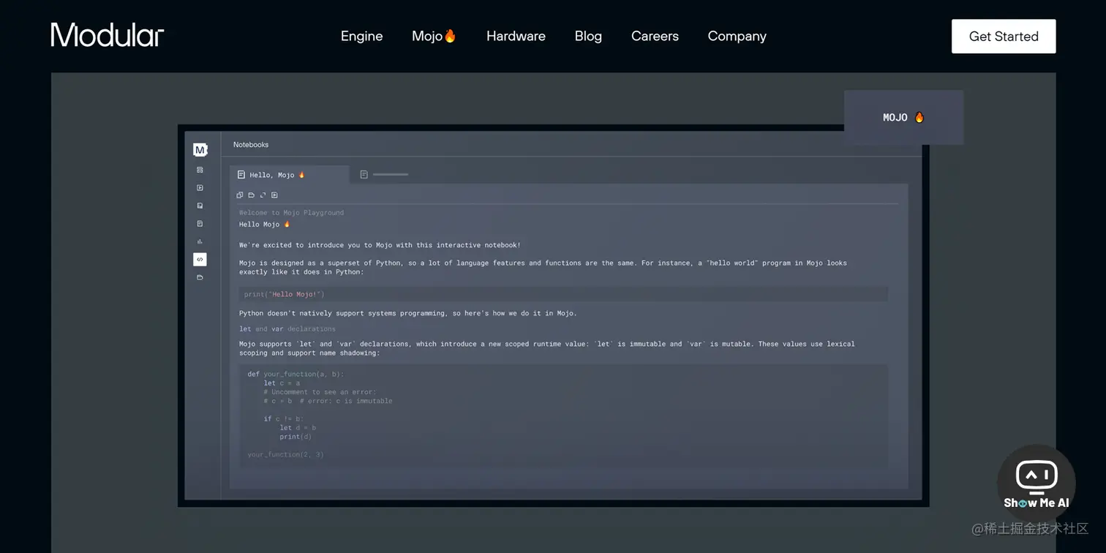Select the highlighted code brackets sidebar icon
Image resolution: width=1106 pixels, height=553 pixels.
tap(200, 259)
